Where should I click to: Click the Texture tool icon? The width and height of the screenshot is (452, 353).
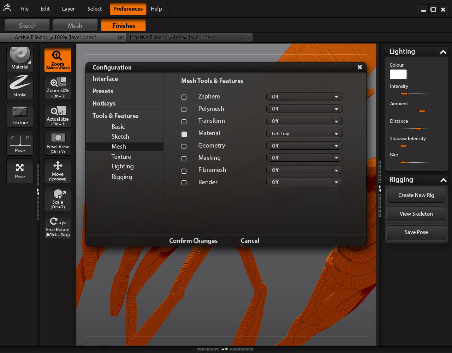point(20,115)
